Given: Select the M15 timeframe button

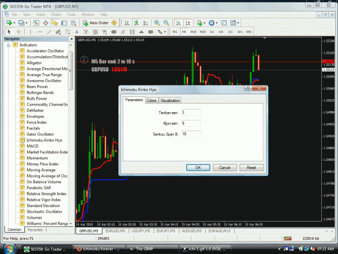Looking at the screenshot, I should click(x=194, y=32).
